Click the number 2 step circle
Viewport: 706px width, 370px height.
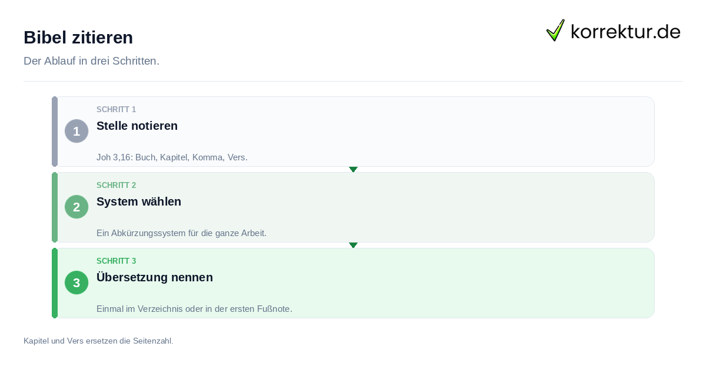point(76,207)
